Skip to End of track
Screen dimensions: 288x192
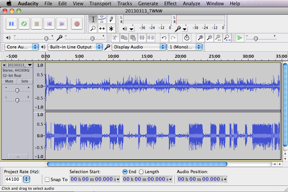coord(62,24)
